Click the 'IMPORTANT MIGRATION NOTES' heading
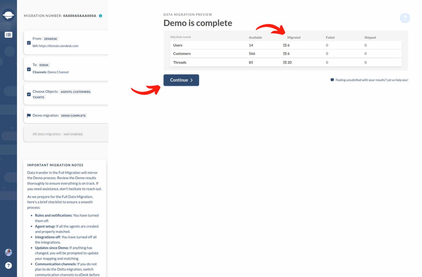The height and width of the screenshot is (277, 422). coord(55,165)
